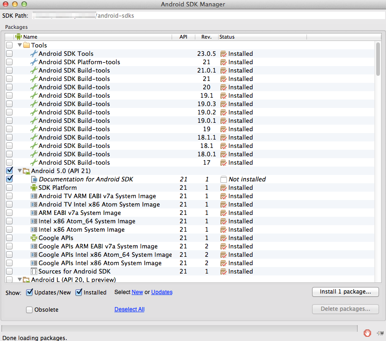
Task: Check the Sources for Android SDK checkbox
Action: [x=9, y=271]
